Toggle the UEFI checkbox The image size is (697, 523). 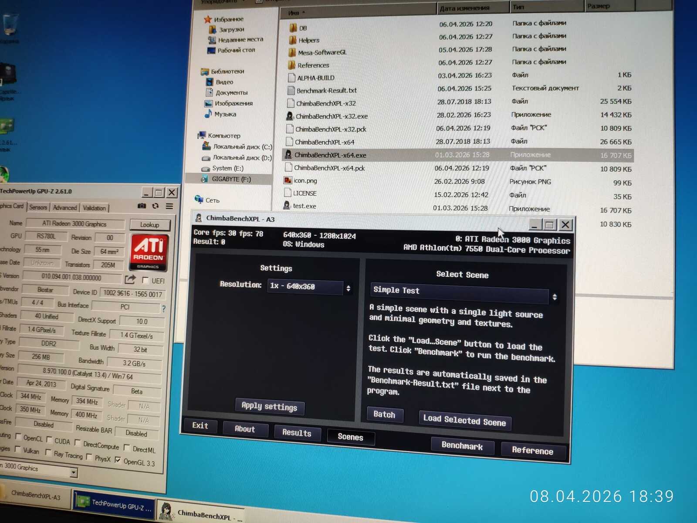coord(145,280)
